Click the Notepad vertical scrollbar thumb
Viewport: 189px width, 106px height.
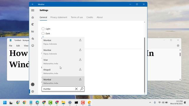(180, 54)
